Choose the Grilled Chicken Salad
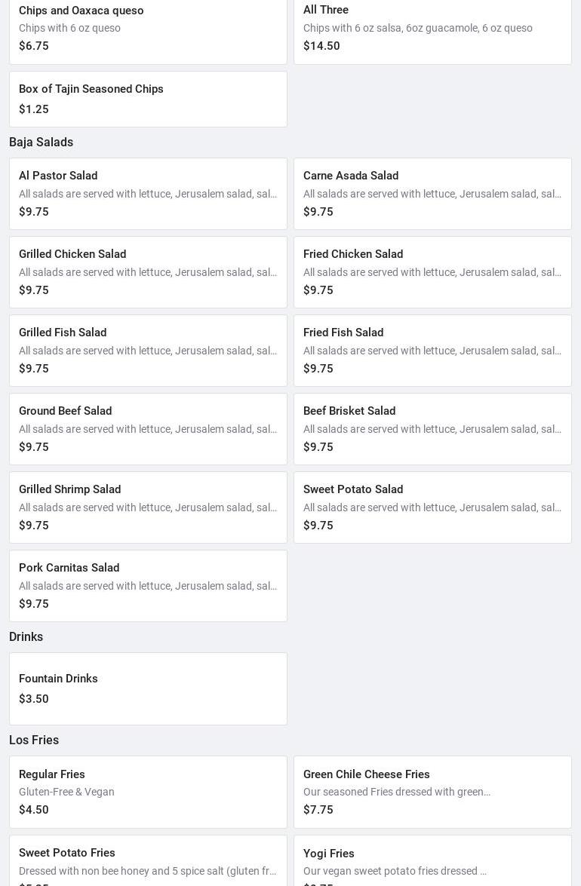Screen dimensions: 581x886 click(x=148, y=272)
